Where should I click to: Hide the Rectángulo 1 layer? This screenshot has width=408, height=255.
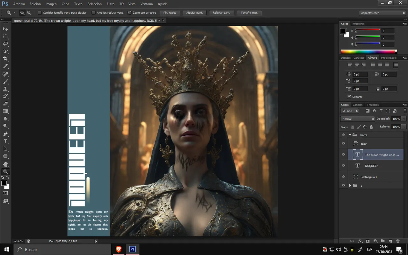click(x=343, y=177)
